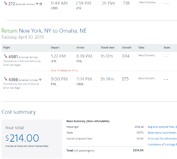
Task: Click the Seats column header
Action: [x=167, y=48]
